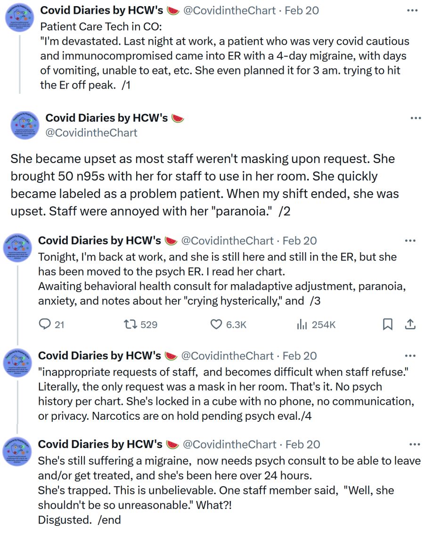Image resolution: width=424 pixels, height=540 pixels.
Task: Click the reply icon showing 21 replies
Action: pyautogui.click(x=45, y=324)
